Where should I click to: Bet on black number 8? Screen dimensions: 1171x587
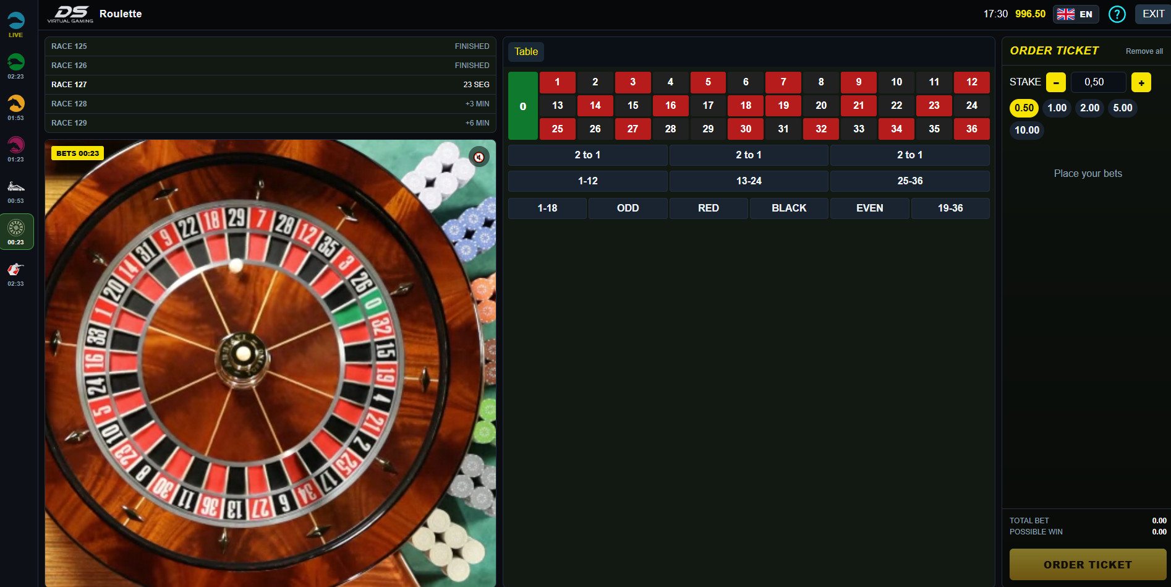pyautogui.click(x=821, y=82)
